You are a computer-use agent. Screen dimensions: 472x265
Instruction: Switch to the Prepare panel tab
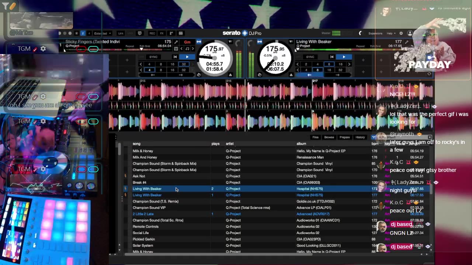tap(345, 137)
